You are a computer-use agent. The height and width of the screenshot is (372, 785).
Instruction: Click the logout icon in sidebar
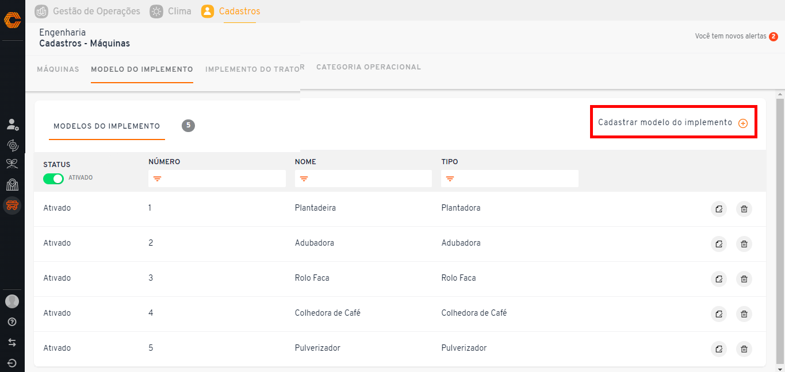(x=12, y=363)
